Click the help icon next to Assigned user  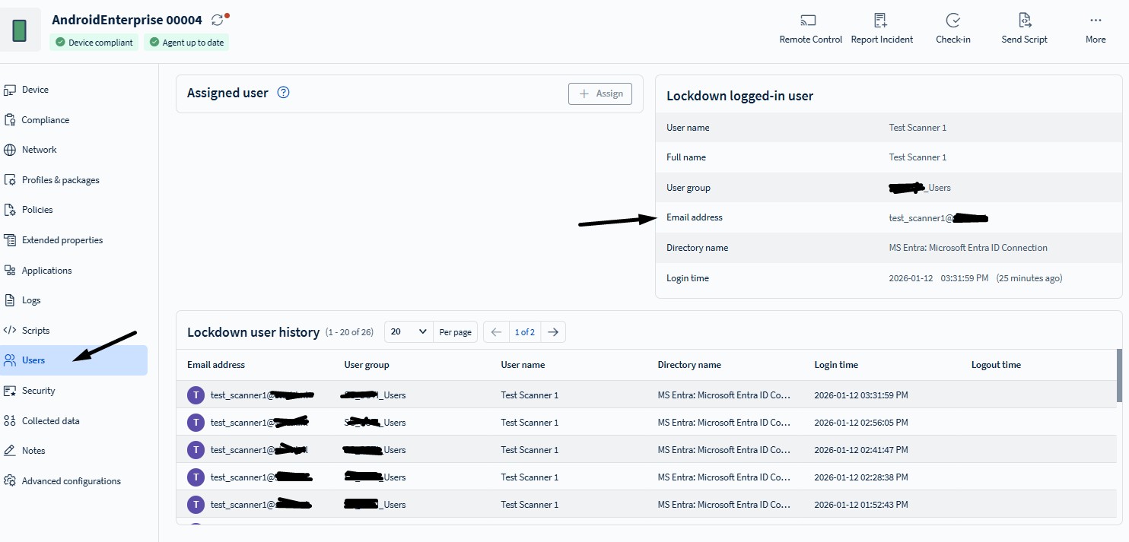coord(284,93)
